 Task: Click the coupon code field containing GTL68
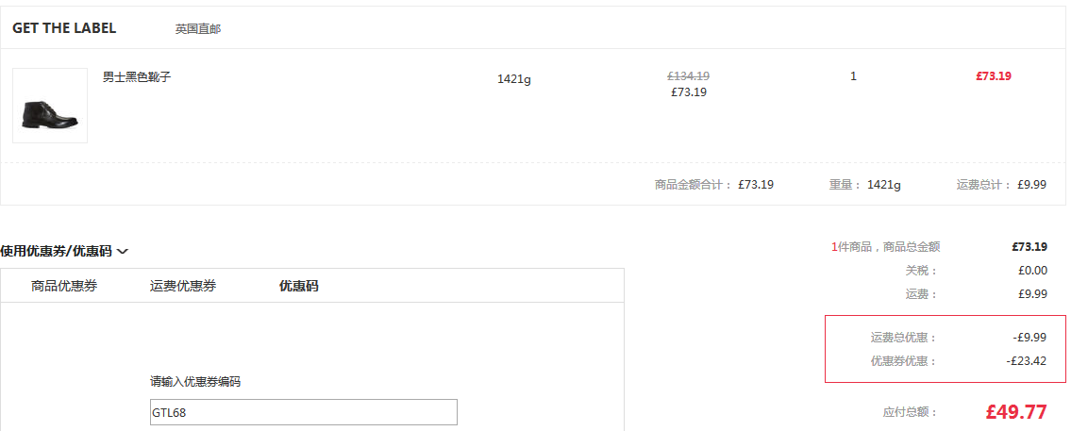coord(303,412)
